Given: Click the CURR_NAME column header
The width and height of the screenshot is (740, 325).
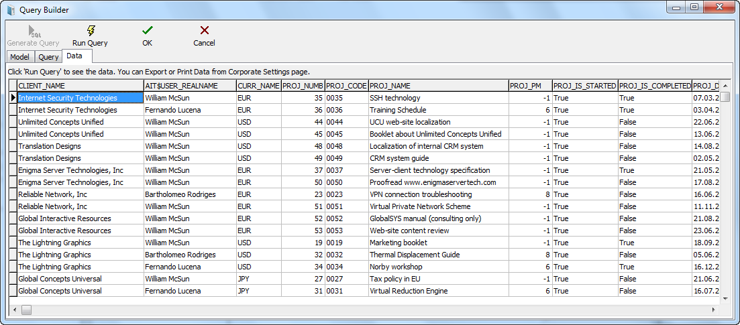Looking at the screenshot, I should (x=258, y=86).
